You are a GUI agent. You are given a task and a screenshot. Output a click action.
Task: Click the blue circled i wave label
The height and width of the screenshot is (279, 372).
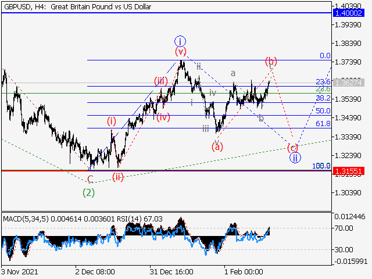(180, 41)
